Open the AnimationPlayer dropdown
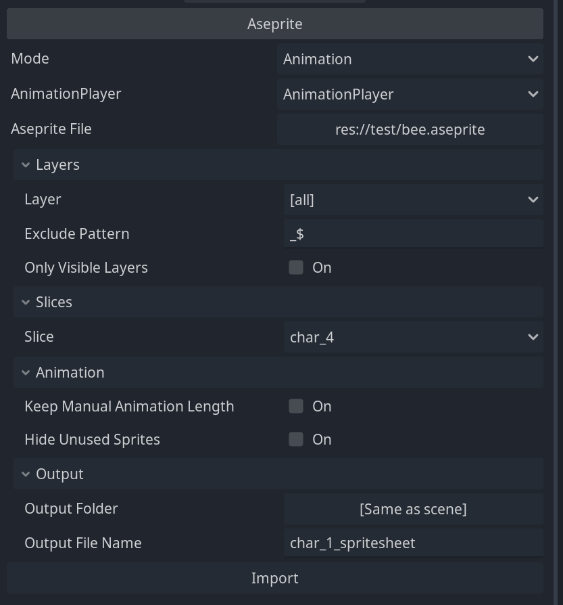The width and height of the screenshot is (563, 605). coord(410,94)
